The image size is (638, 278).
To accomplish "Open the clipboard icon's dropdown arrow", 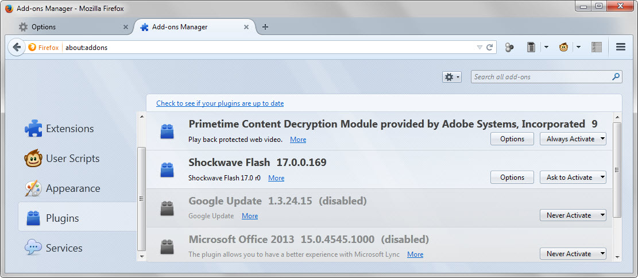I will pyautogui.click(x=546, y=47).
